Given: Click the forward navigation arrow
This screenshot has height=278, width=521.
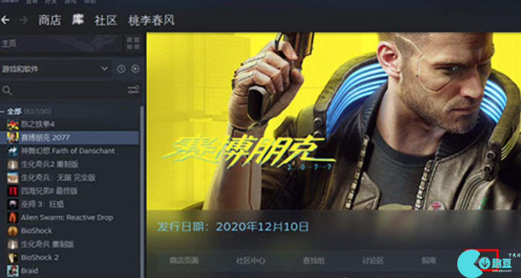Looking at the screenshot, I should click(x=24, y=20).
